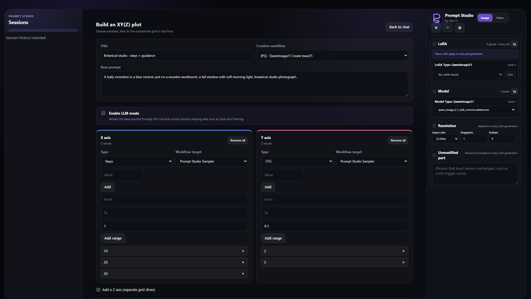
Task: Grab the Resolution panel drag handle
Action: coord(434,126)
